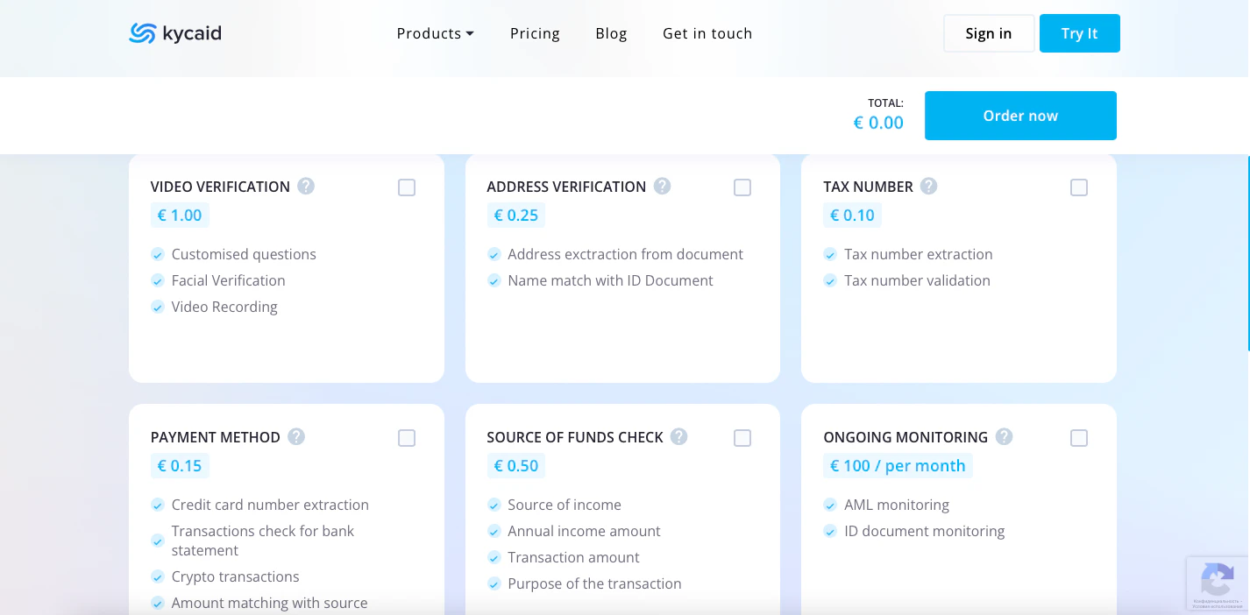This screenshot has height=615, width=1250.
Task: Check the Payment Method option box
Action: [x=407, y=438]
